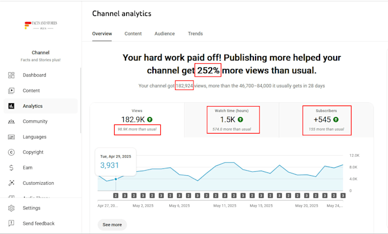
Task: Click the 'May 20, 2025' date label
Action: tap(306, 206)
